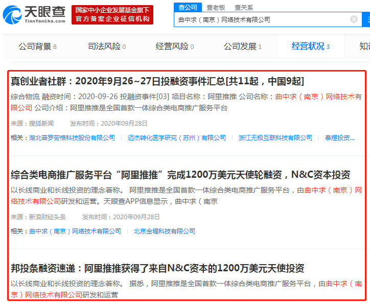Open related company 北京金堤科技有限公司

[x=165, y=231]
